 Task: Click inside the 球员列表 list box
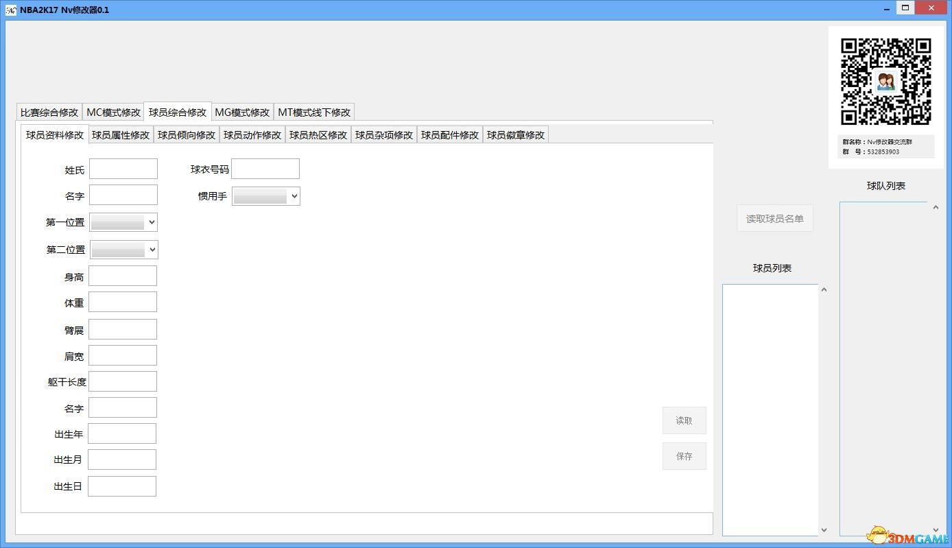770,410
